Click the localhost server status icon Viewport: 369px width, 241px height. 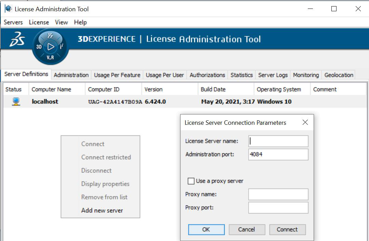click(16, 102)
